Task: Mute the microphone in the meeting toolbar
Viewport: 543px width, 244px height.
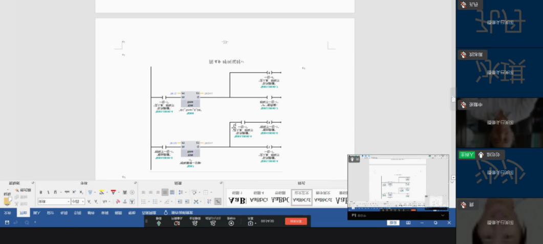Action: click(x=158, y=222)
